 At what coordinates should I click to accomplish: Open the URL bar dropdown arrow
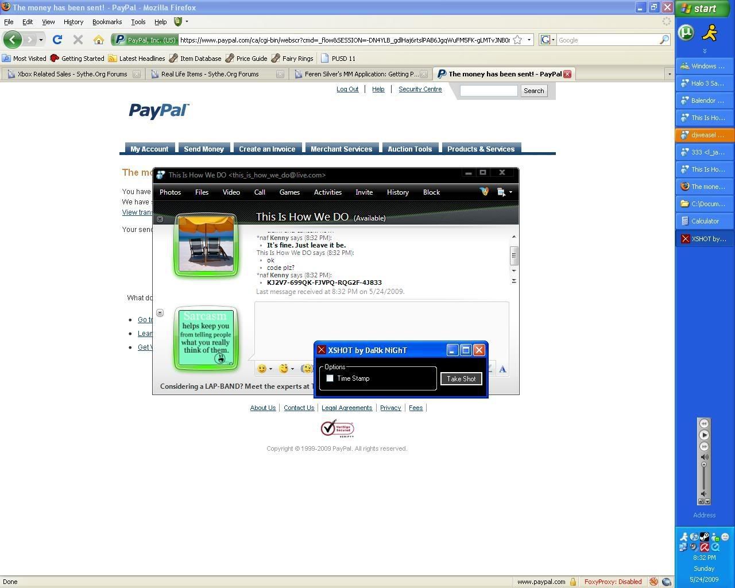coord(529,40)
